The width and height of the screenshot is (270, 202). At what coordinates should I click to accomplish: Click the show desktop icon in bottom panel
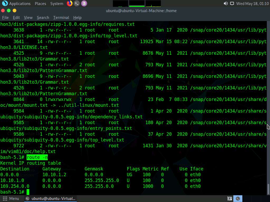(230, 199)
